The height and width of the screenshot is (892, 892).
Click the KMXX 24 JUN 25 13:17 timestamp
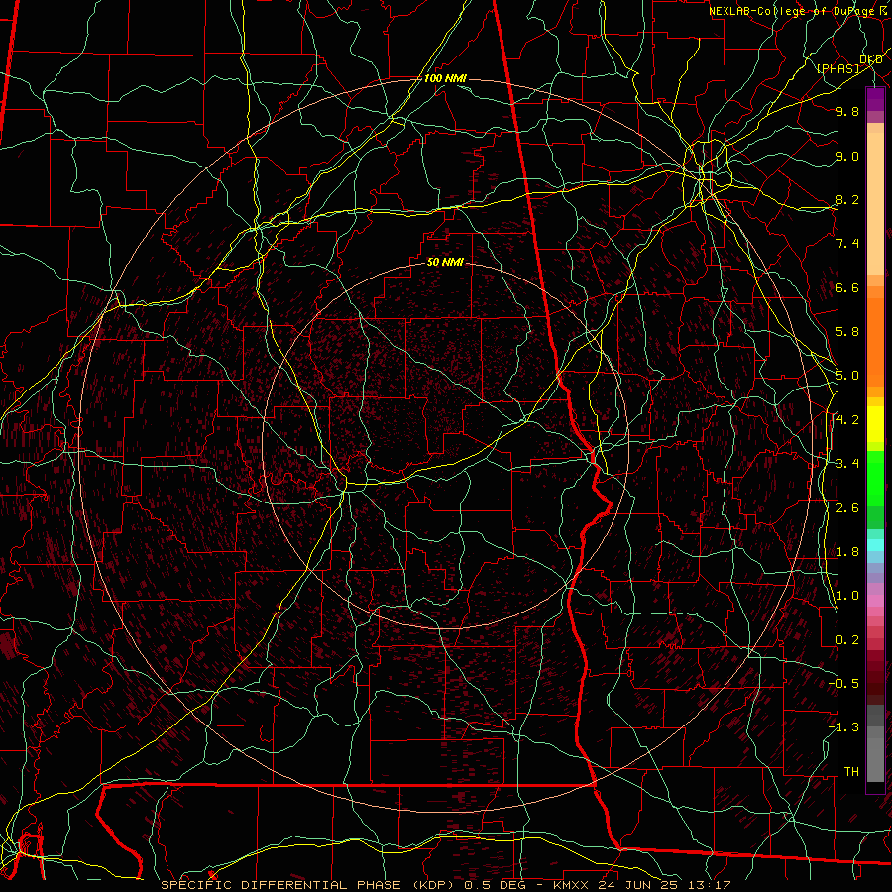(640, 885)
